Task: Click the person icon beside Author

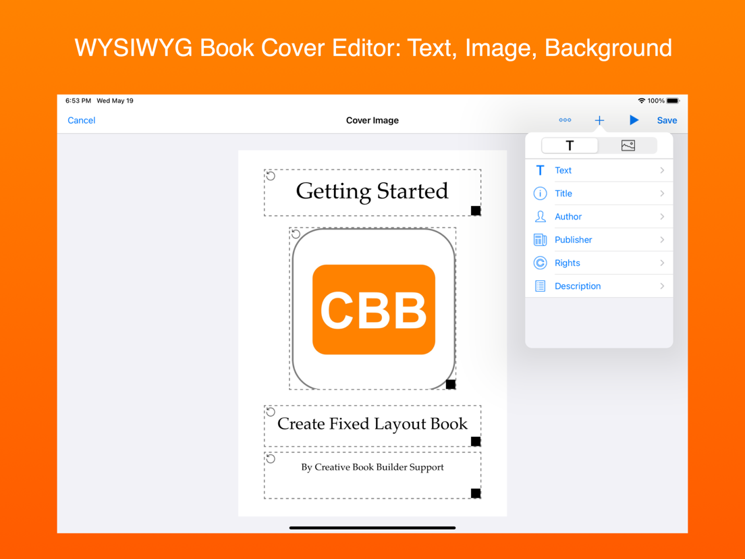Action: [541, 217]
